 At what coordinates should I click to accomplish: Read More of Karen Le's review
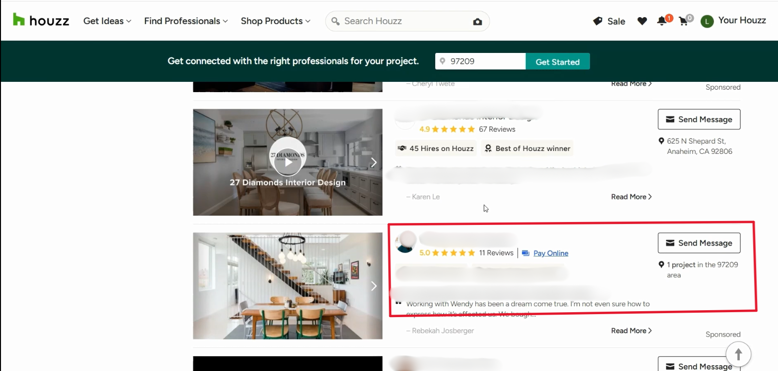coord(631,197)
